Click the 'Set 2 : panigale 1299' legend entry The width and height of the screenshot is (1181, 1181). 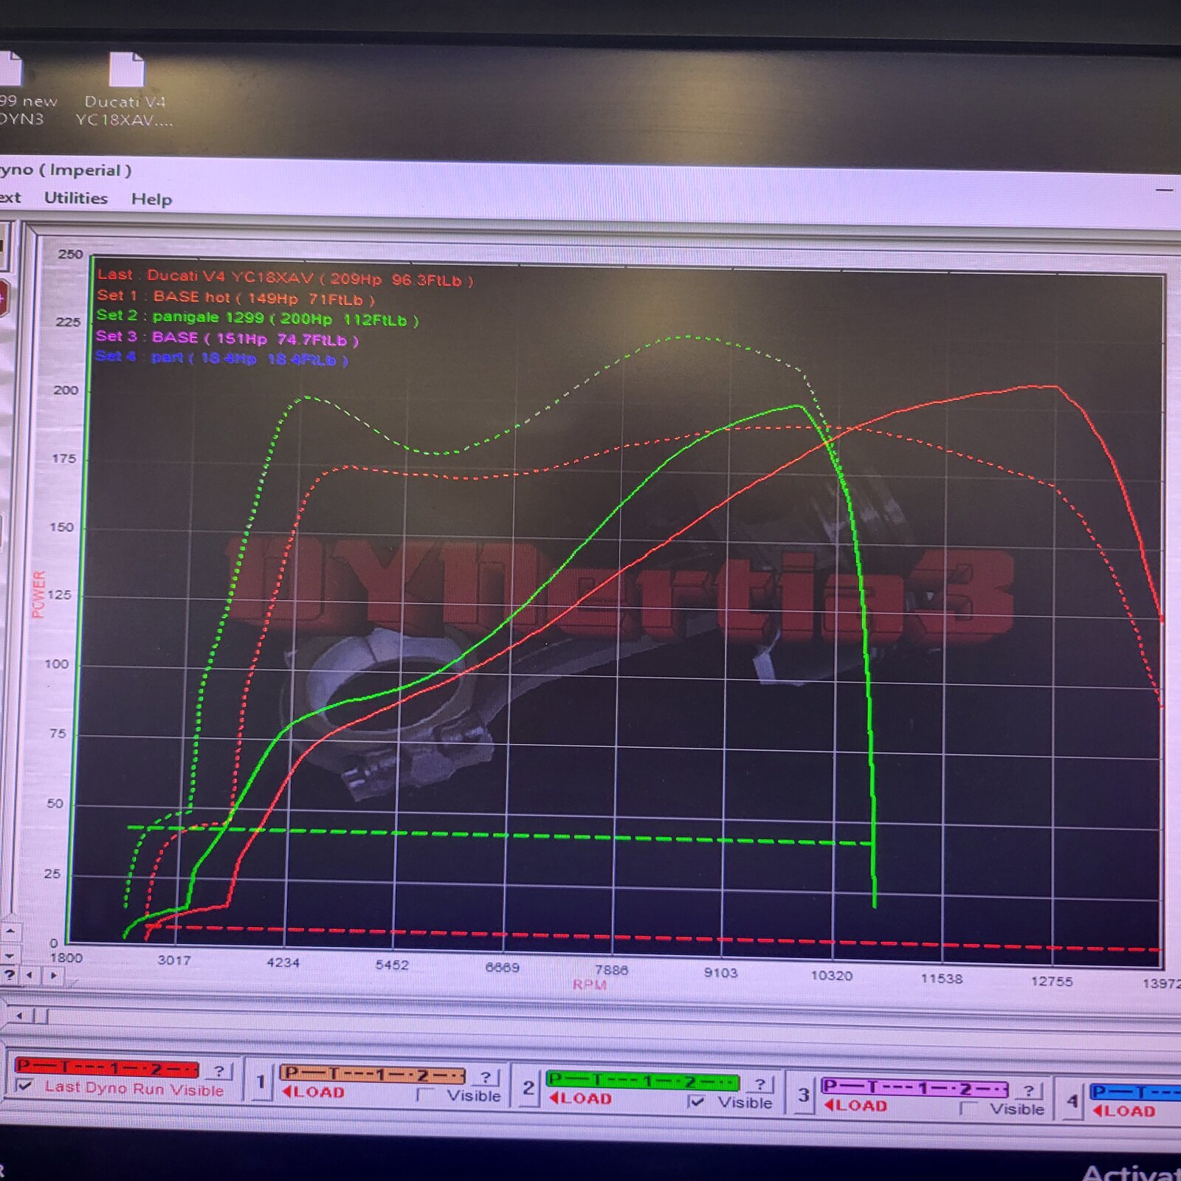(x=258, y=318)
